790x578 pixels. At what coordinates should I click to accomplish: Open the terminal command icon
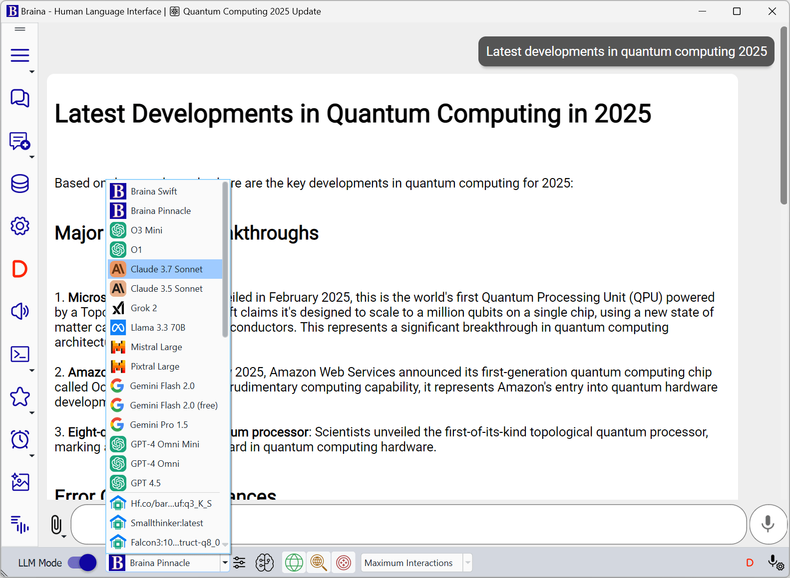(20, 354)
